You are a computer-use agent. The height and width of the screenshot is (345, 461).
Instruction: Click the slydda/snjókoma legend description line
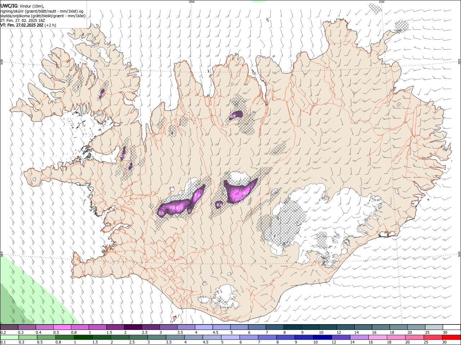click(x=43, y=16)
